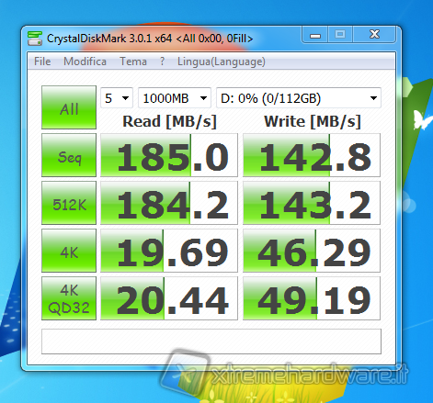This screenshot has width=433, height=403.
Task: Open the ? help menu
Action: 162,62
